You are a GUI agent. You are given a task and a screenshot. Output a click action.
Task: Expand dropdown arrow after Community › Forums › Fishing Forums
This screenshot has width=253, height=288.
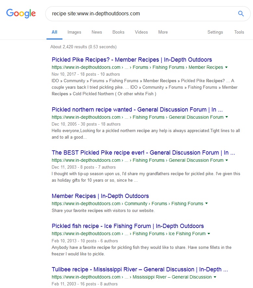[x=206, y=204]
